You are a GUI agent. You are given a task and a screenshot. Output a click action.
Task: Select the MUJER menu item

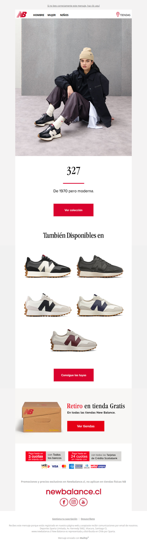tap(51, 15)
